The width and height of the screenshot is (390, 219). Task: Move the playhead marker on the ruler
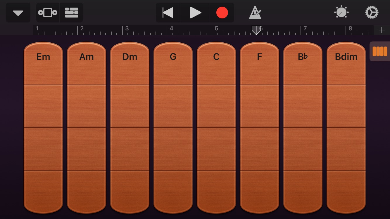tap(256, 30)
